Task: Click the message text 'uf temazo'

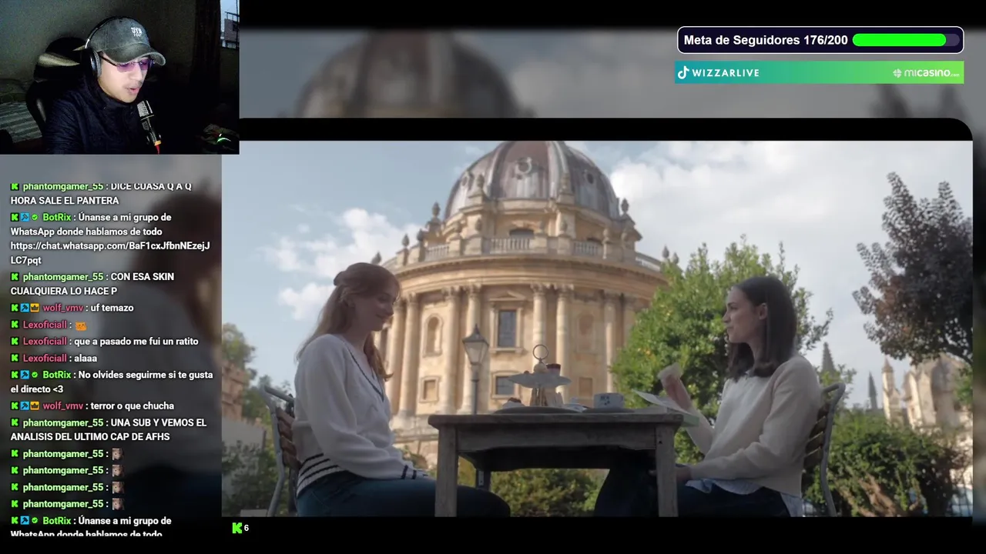Action: point(112,308)
